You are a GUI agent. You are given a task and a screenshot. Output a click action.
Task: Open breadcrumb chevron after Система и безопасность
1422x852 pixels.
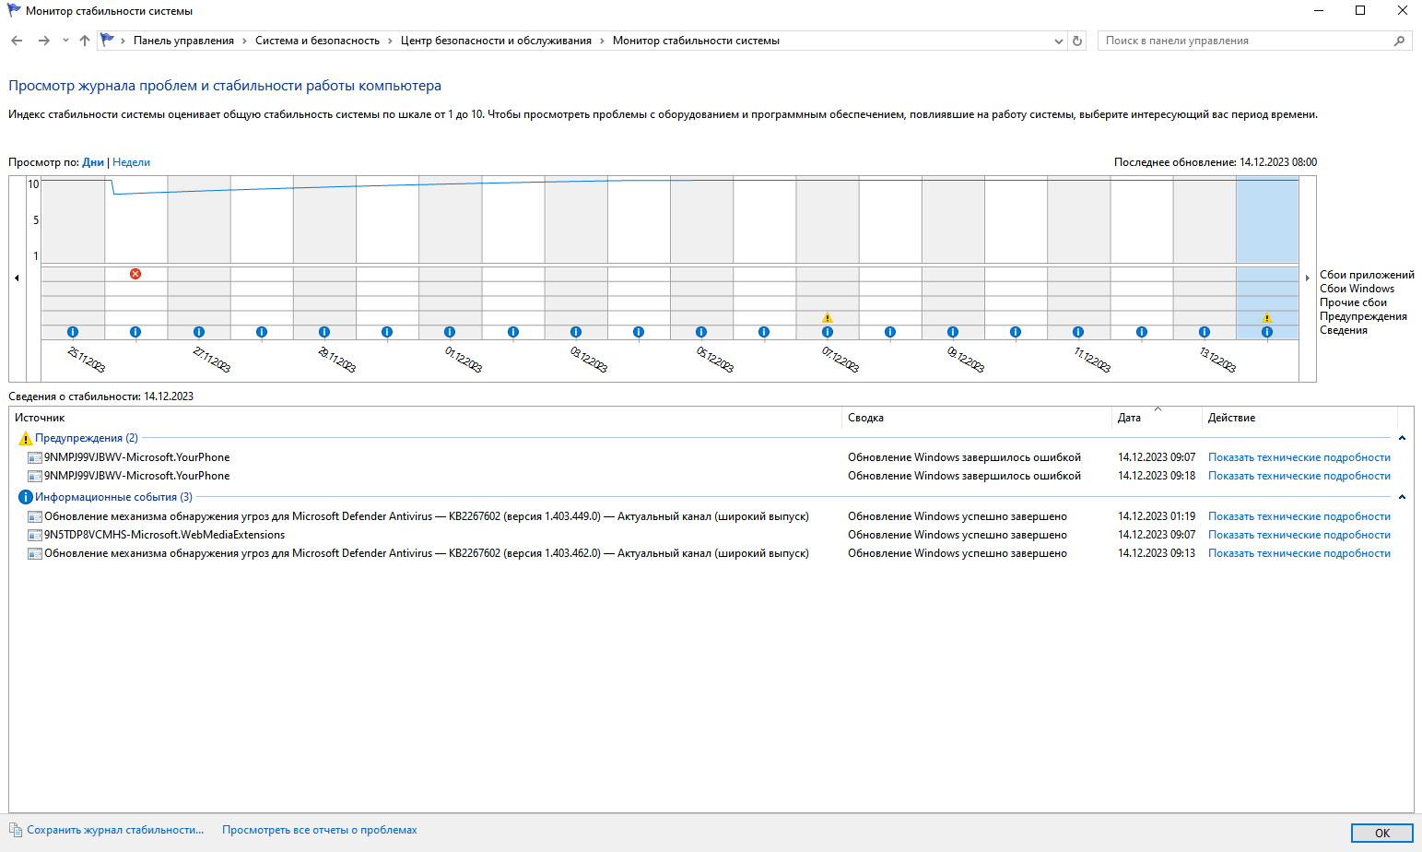tap(390, 41)
